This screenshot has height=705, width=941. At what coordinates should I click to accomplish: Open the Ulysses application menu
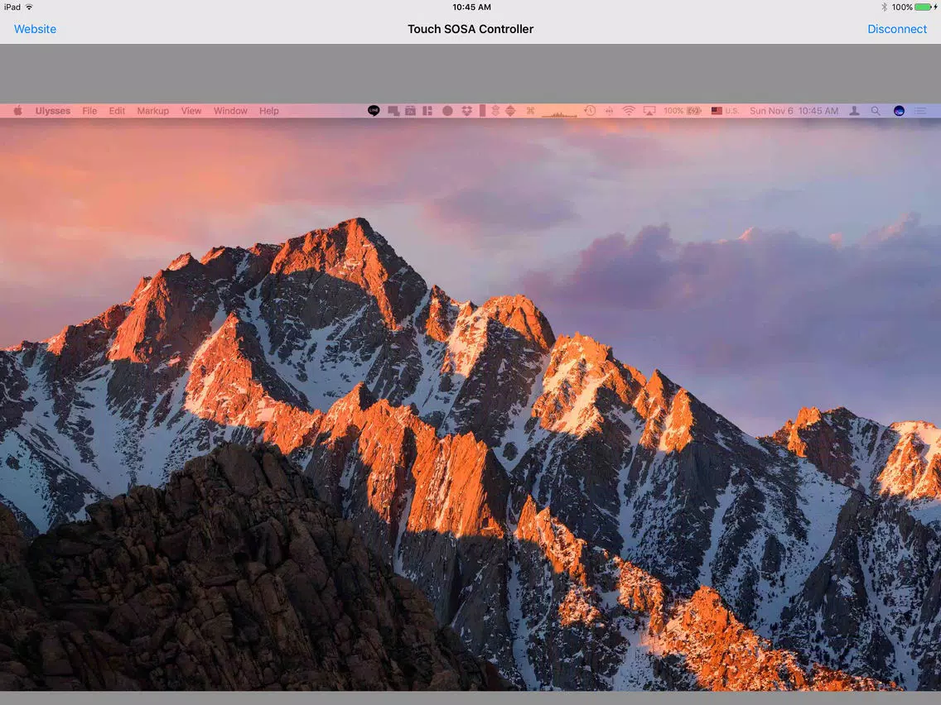(x=53, y=111)
